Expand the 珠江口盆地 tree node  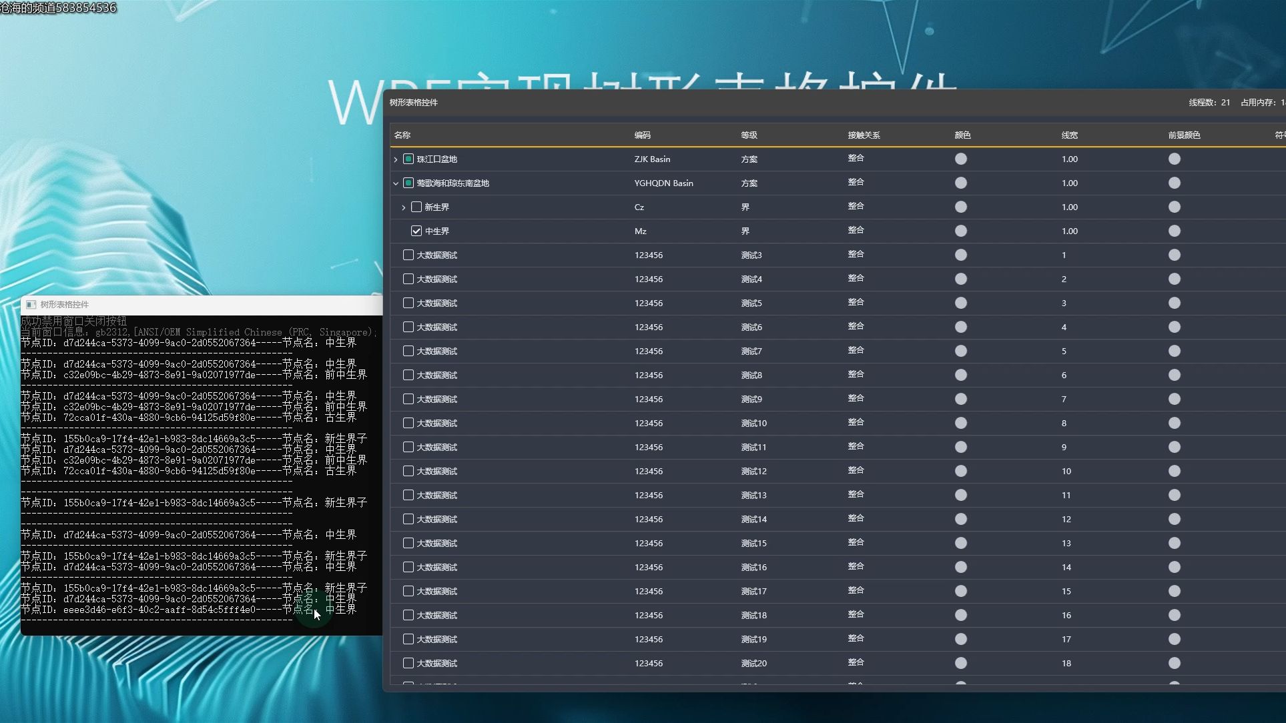395,159
